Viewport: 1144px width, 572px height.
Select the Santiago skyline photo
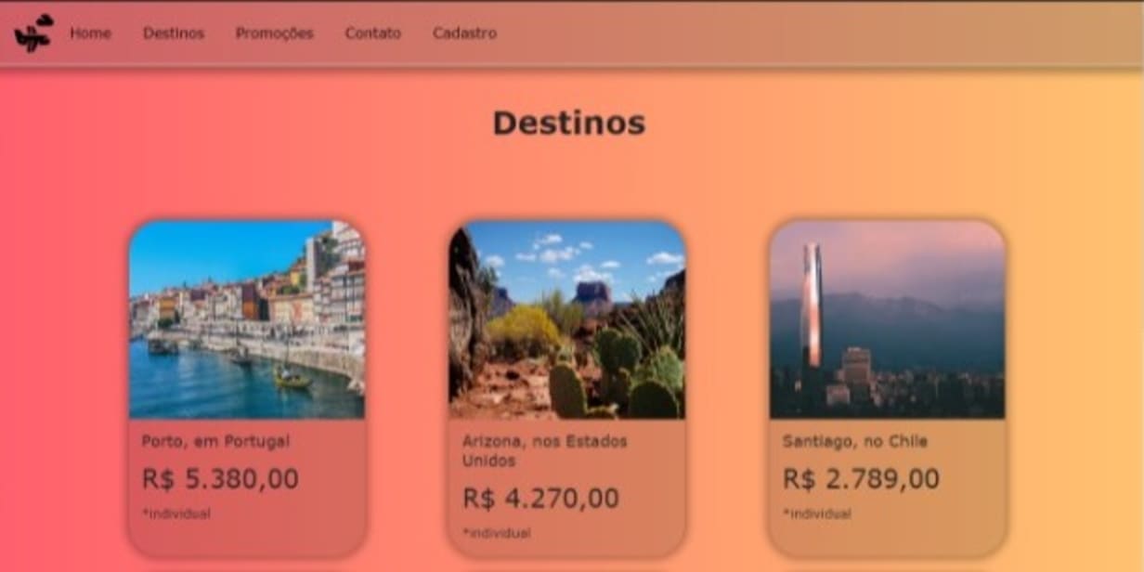pos(888,319)
